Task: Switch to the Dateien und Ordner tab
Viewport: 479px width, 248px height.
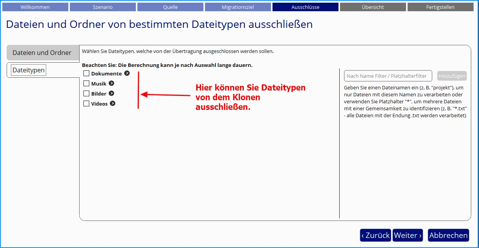Action: click(42, 53)
